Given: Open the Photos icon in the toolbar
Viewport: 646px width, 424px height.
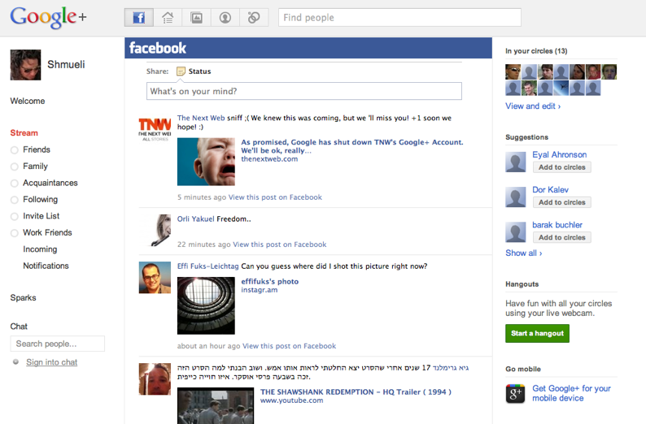Looking at the screenshot, I should [x=196, y=17].
